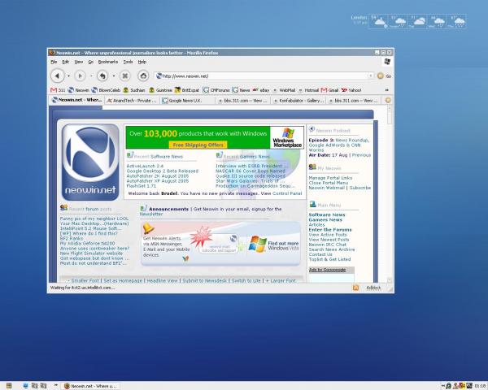Open the CMForums bookmark

(216, 90)
